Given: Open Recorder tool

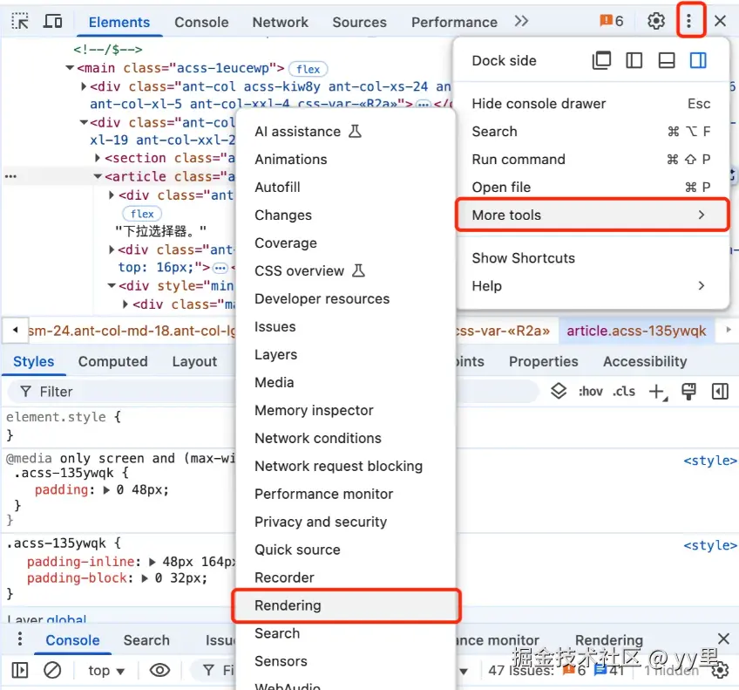Looking at the screenshot, I should 346,577.
